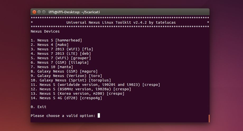Click the '0. Exit' line
The height and width of the screenshot is (131, 243).
(39, 107)
